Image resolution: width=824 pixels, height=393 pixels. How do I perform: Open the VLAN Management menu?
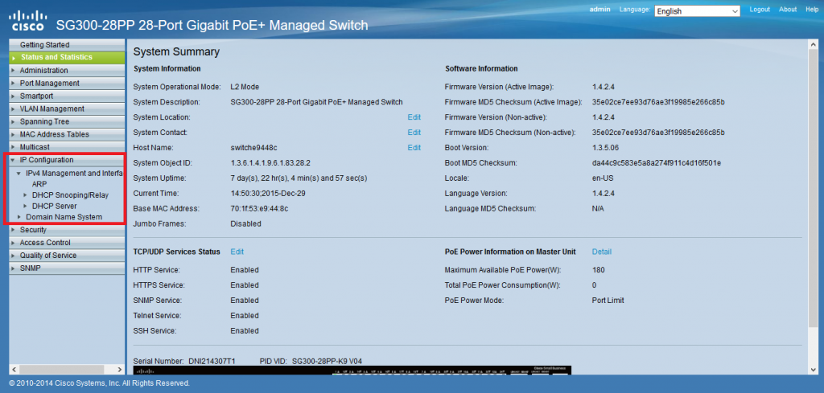(x=68, y=108)
